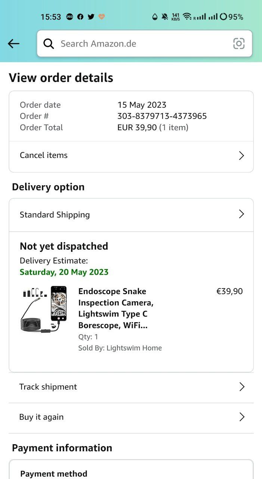This screenshot has width=262, height=479.
Task: Expand the Cancel items chevron
Action: pos(241,156)
